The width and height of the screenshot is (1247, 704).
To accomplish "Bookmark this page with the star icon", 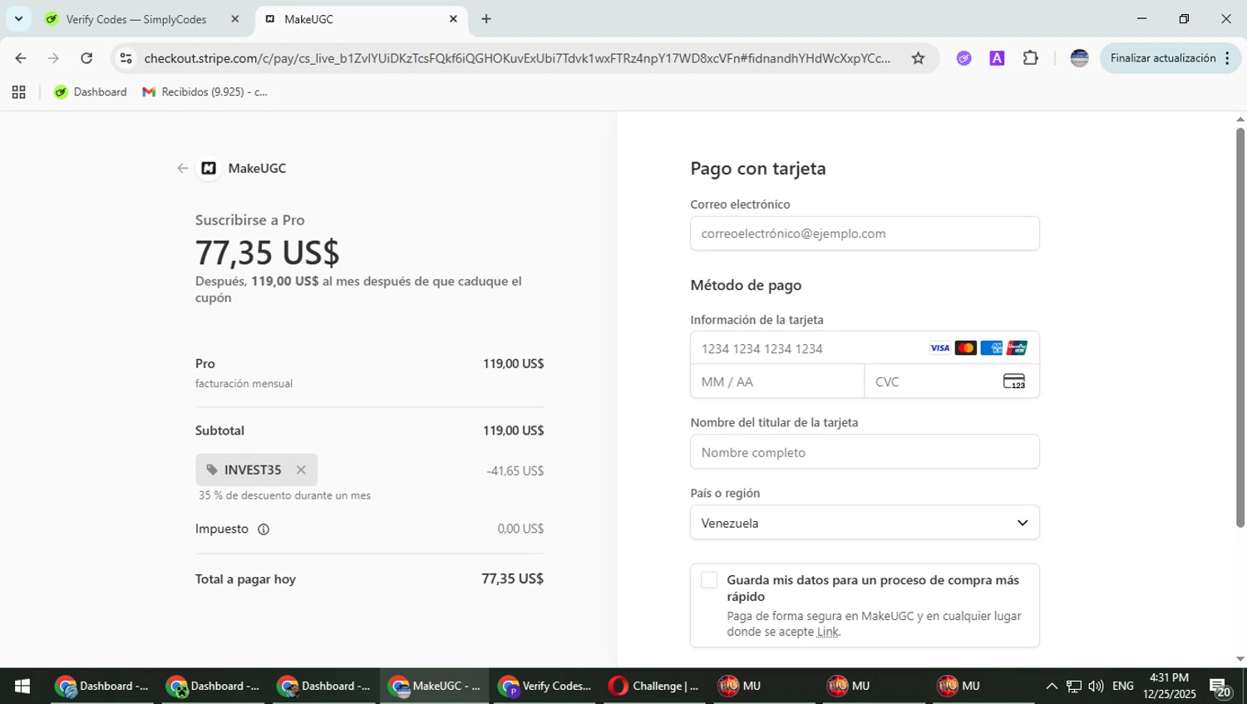I will click(918, 58).
